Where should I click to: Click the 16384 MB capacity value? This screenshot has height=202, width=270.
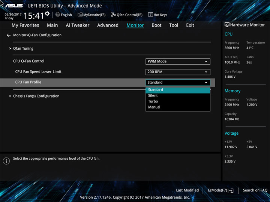[232, 119]
